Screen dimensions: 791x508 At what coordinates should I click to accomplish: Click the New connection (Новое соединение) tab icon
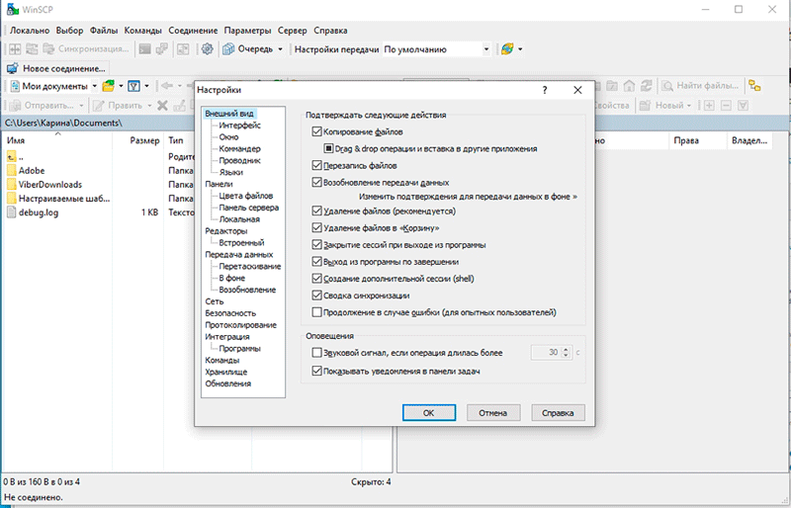[x=13, y=69]
